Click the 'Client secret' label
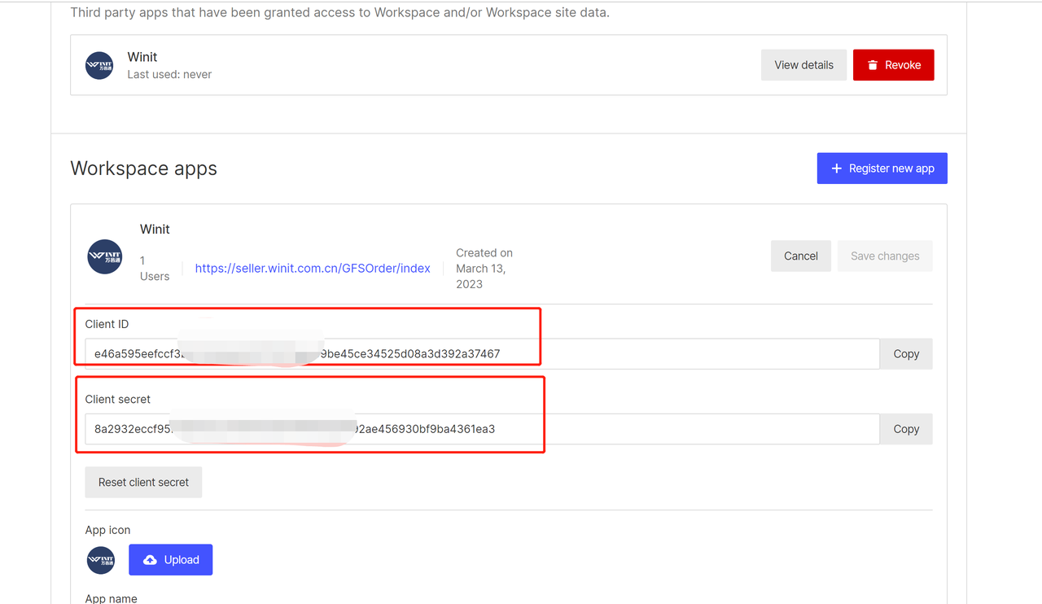 point(118,399)
